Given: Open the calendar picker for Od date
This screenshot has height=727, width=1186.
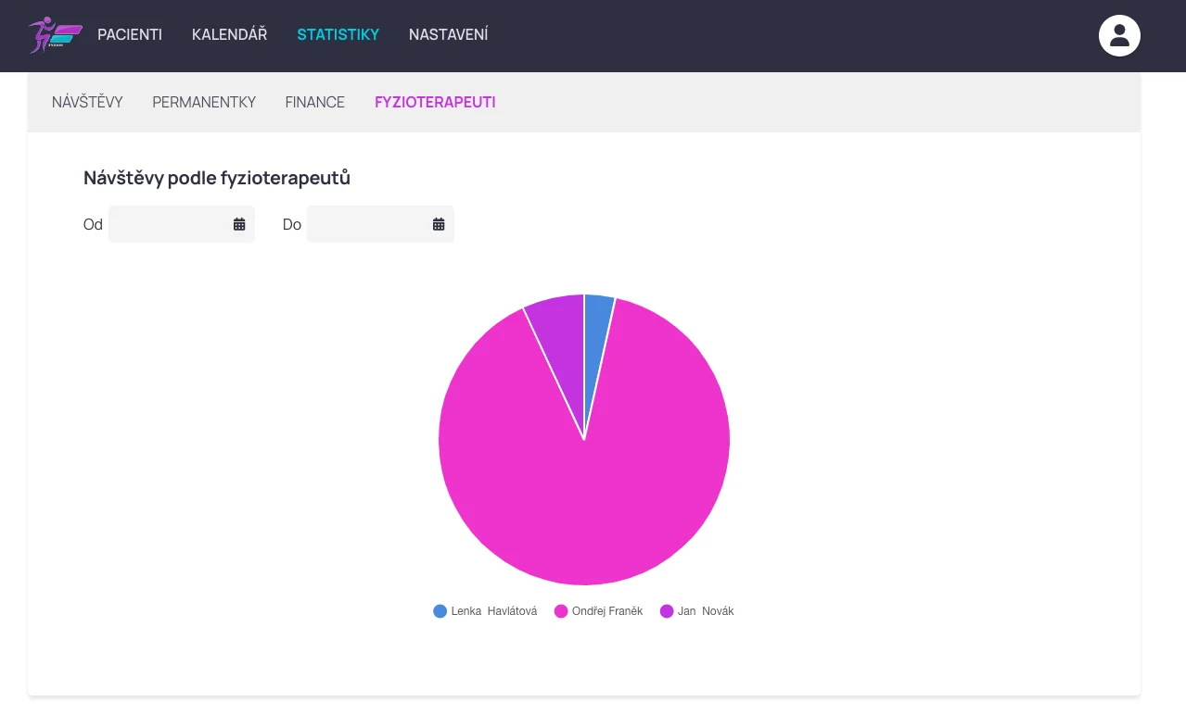Looking at the screenshot, I should 239,224.
